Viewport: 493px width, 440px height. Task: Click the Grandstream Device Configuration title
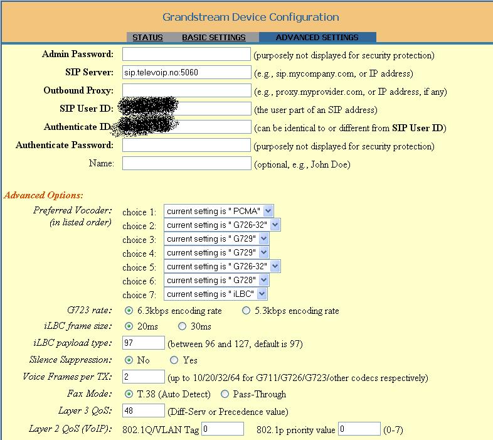[x=251, y=17]
